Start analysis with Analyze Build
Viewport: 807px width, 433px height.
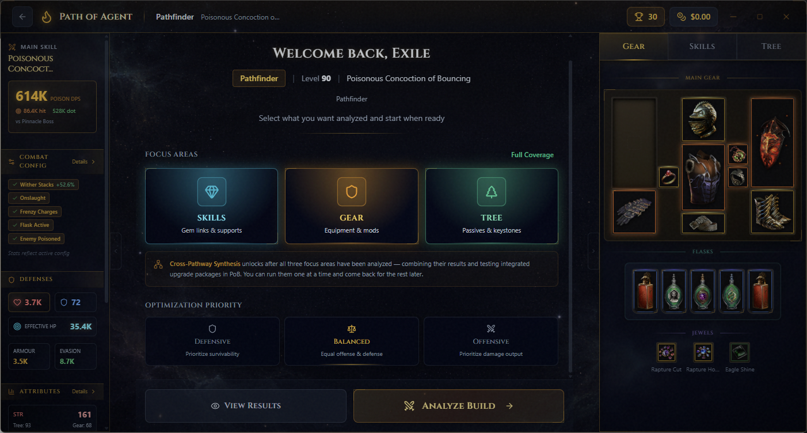[459, 406]
